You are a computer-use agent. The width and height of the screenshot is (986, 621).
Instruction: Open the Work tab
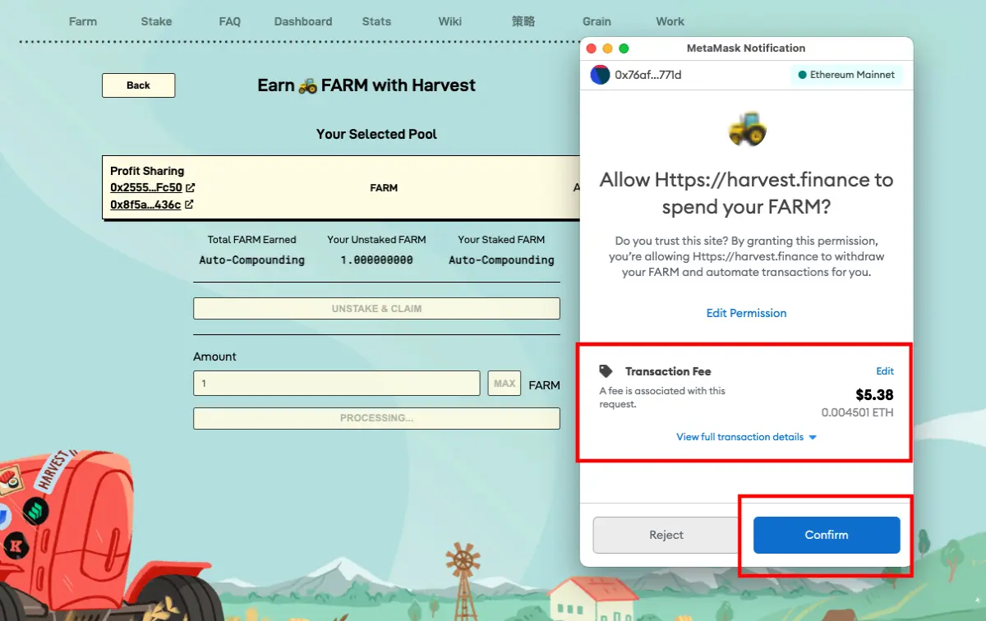[670, 21]
